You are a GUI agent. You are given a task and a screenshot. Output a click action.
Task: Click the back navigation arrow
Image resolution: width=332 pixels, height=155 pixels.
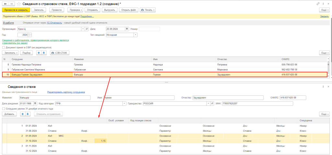point(5,4)
